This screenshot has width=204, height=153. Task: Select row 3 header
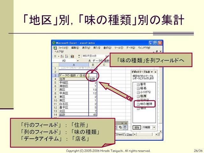[55, 75]
